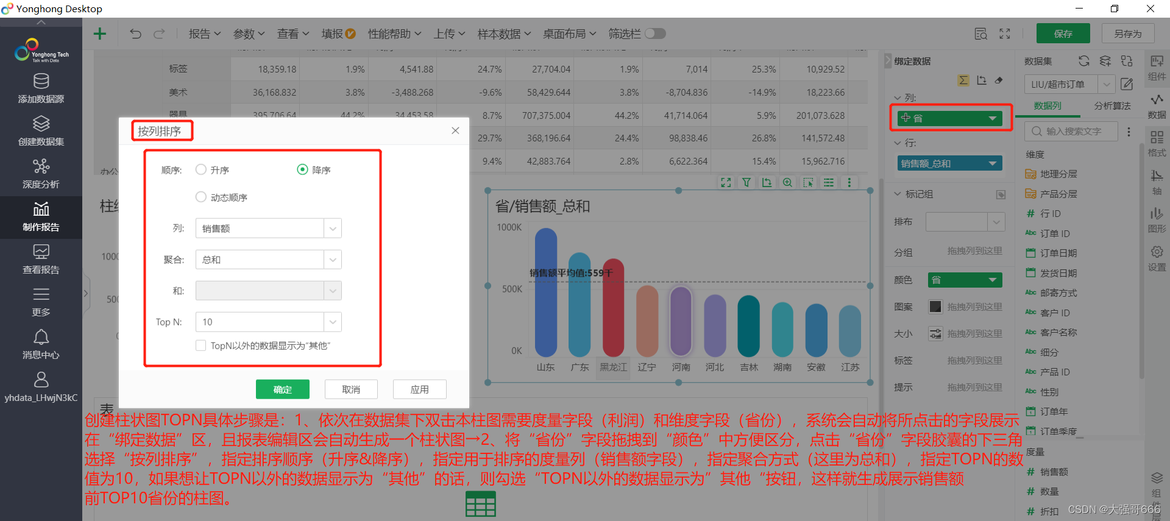Screen dimensions: 1170x521
Task: Select 动态顺序 radio button
Action: click(201, 197)
